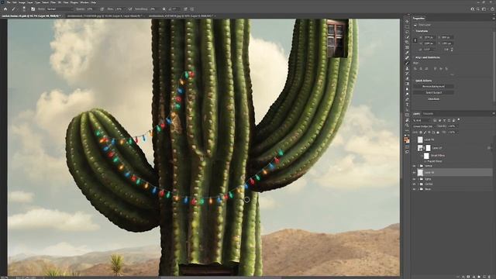
Task: Toggle link width and height in Transform
Action: point(415,40)
